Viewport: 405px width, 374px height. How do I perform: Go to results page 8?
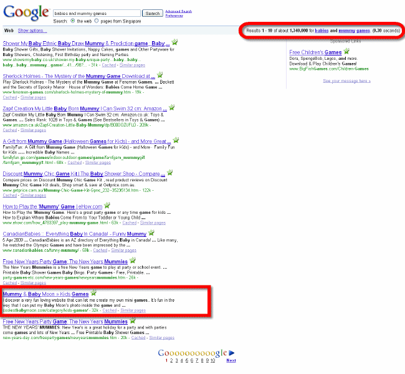click(x=202, y=360)
